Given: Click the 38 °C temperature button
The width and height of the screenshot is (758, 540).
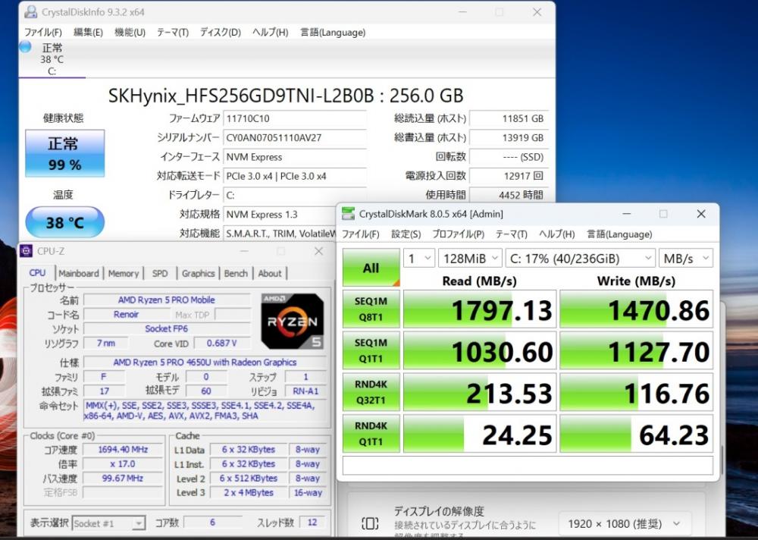Looking at the screenshot, I should click(x=64, y=222).
